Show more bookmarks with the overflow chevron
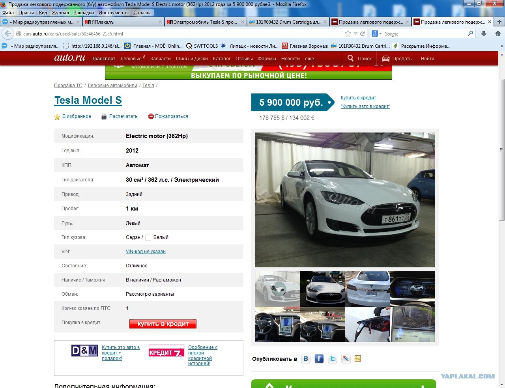The width and height of the screenshot is (505, 388). [x=502, y=46]
